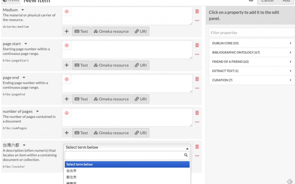Click the Filter properties search field

252,32
